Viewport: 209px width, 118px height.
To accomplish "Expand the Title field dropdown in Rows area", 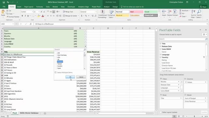I will 181,98.
